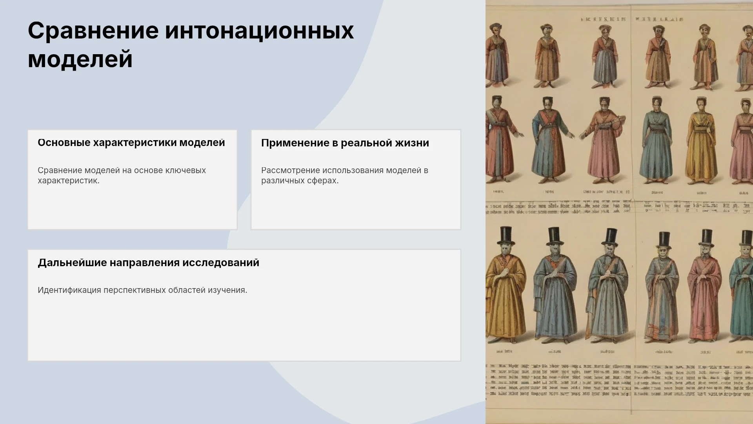Click the slide title "Сравнение интонационных моделей"
Image resolution: width=753 pixels, height=424 pixels.
coord(191,45)
